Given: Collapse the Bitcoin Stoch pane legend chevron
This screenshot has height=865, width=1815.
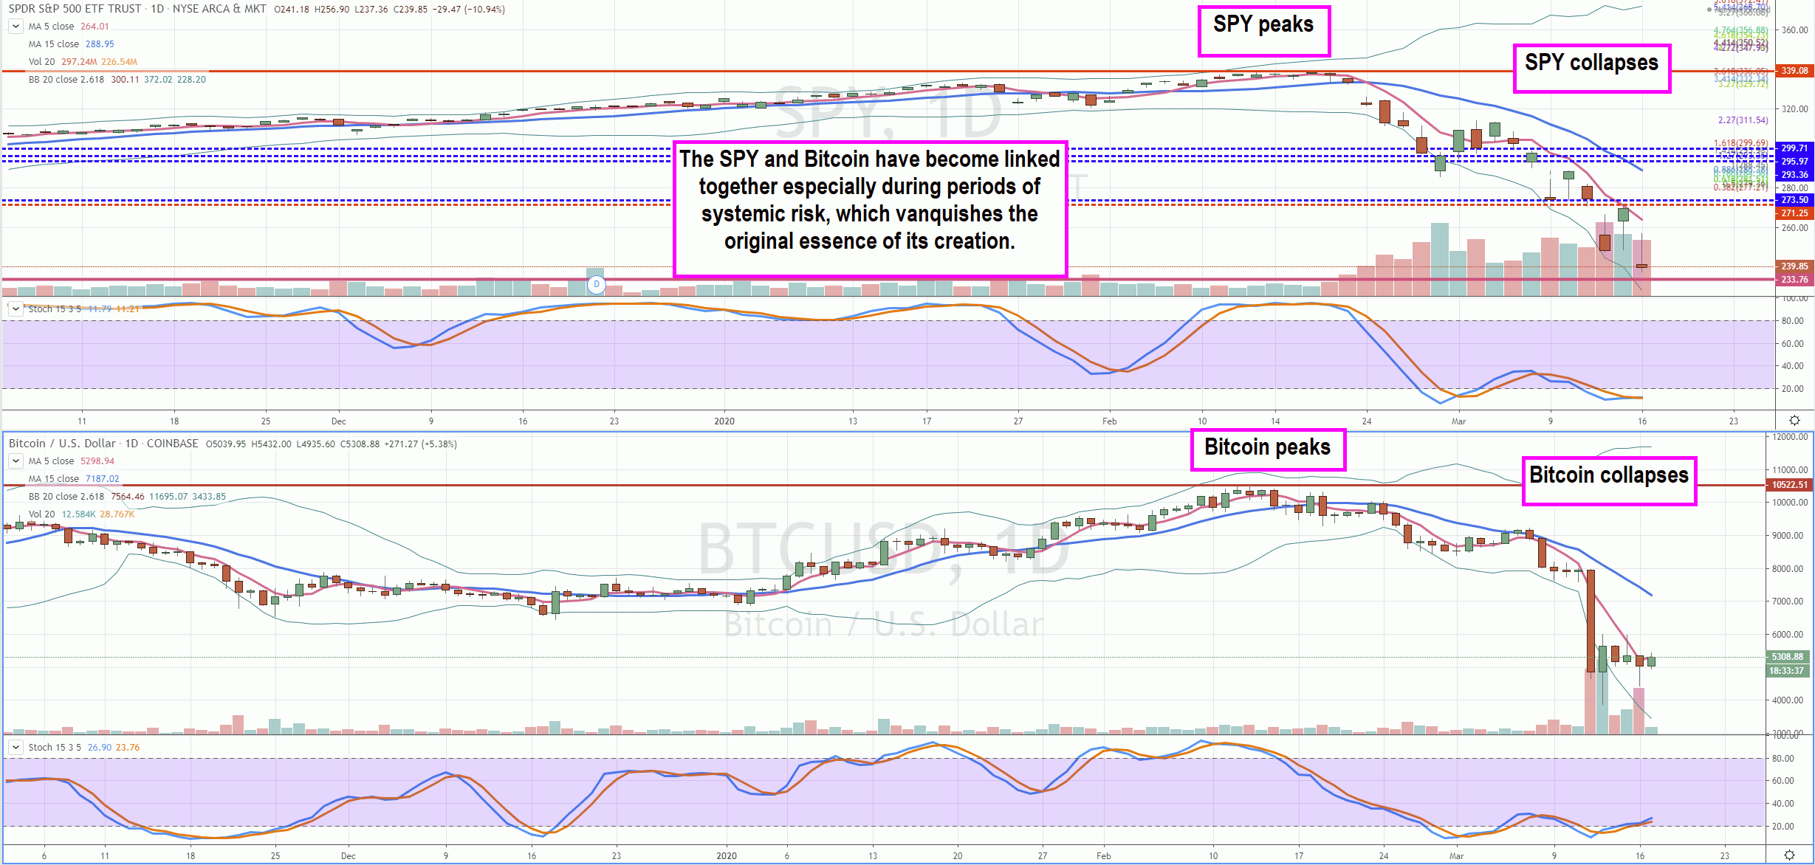Looking at the screenshot, I should click(x=16, y=748).
